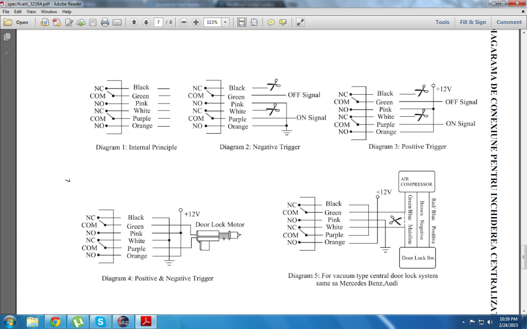The height and width of the screenshot is (329, 527).
Task: Click the 'Door Lock Sw.' box label
Action: 418,257
